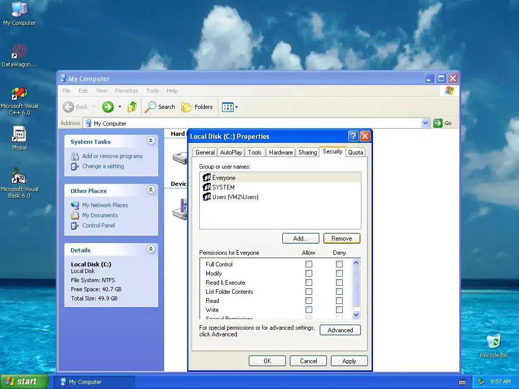Image resolution: width=519 pixels, height=389 pixels.
Task: Open Search from the toolbar
Action: 160,107
